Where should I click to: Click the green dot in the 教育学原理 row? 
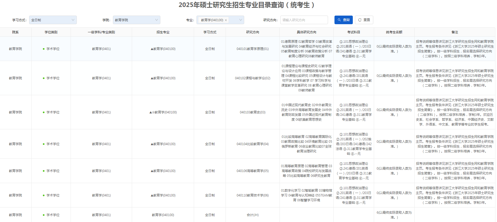click(44, 49)
